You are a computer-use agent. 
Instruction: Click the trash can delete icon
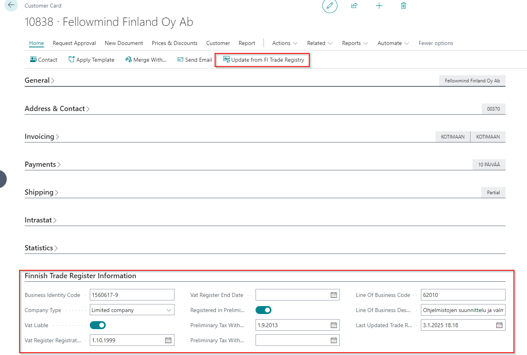[403, 6]
